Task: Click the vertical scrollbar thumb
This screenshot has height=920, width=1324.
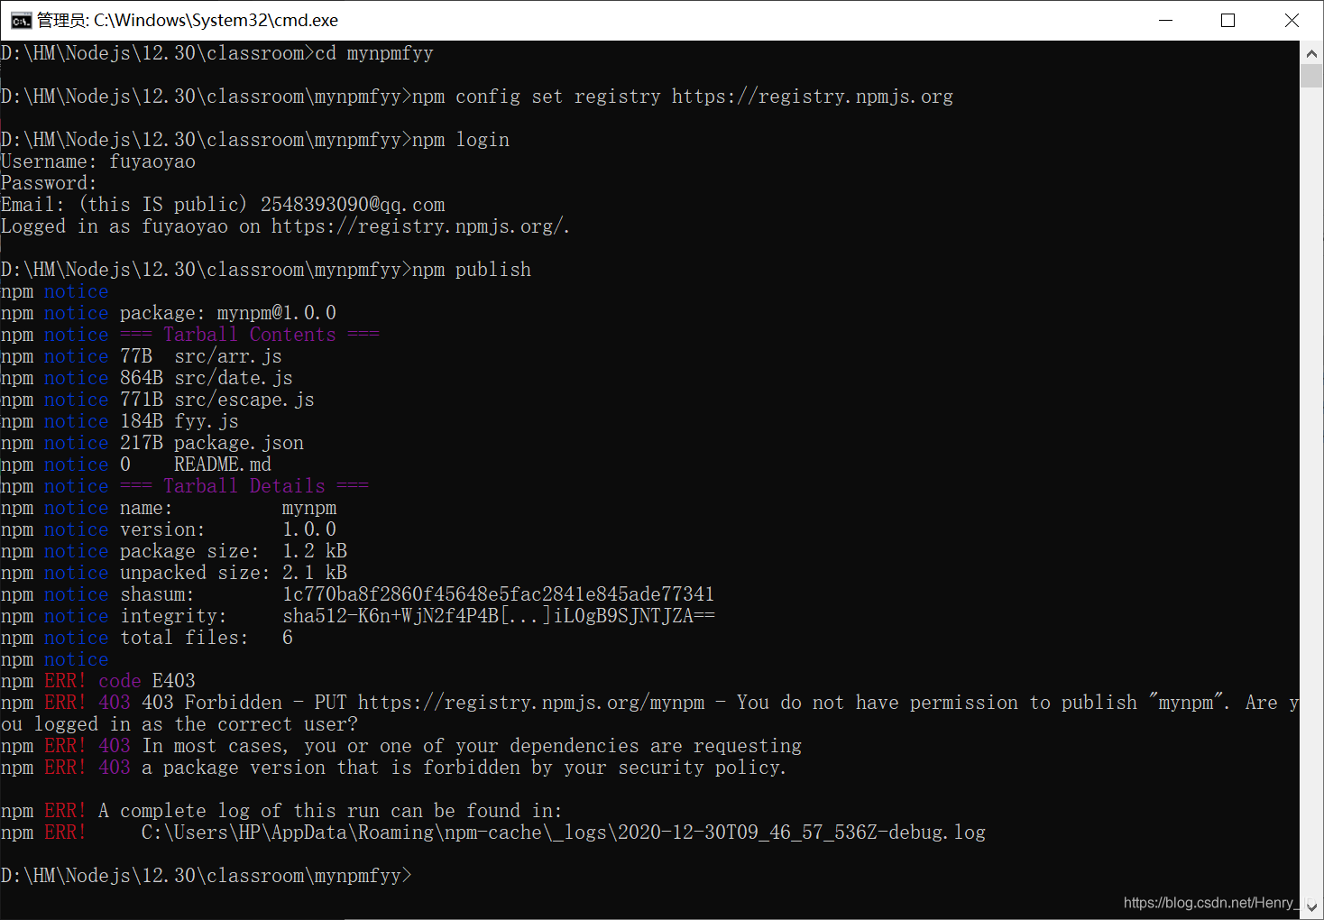Action: click(1311, 76)
